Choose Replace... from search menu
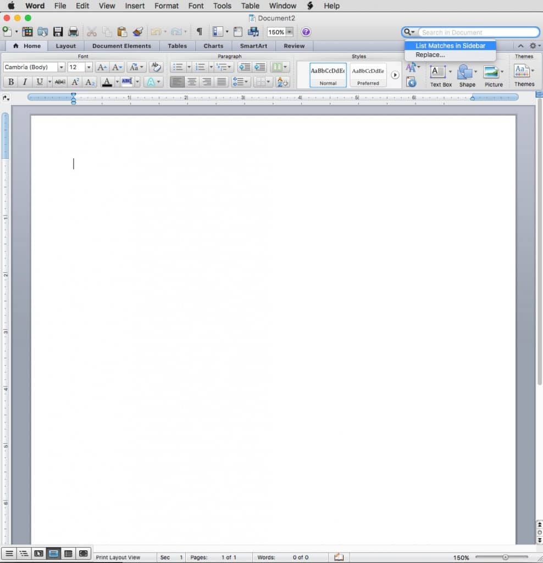543x563 pixels. click(430, 55)
